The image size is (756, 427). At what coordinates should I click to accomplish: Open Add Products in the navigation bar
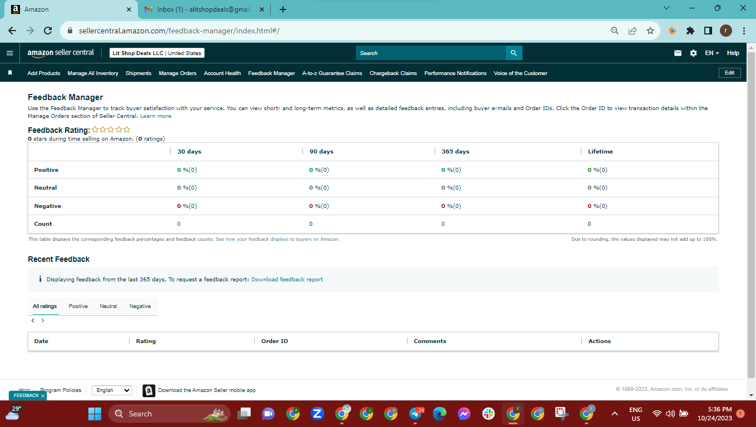[x=44, y=73]
